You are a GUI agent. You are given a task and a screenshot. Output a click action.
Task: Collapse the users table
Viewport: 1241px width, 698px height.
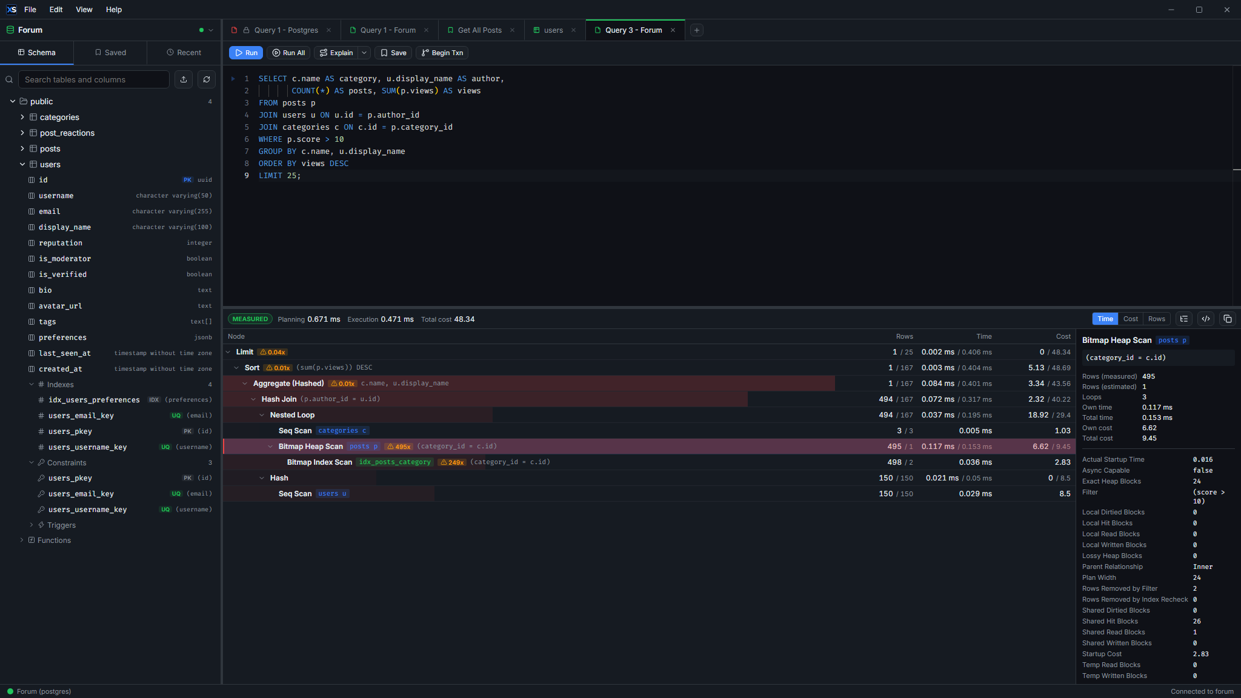pos(22,164)
